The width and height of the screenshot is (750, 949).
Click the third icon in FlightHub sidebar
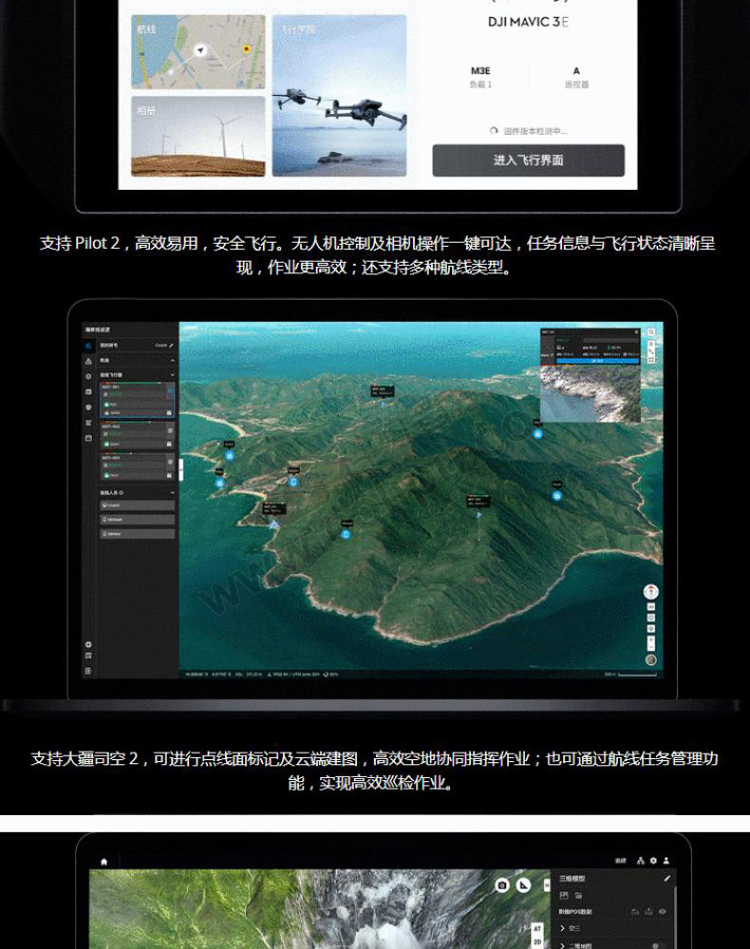coord(88,377)
